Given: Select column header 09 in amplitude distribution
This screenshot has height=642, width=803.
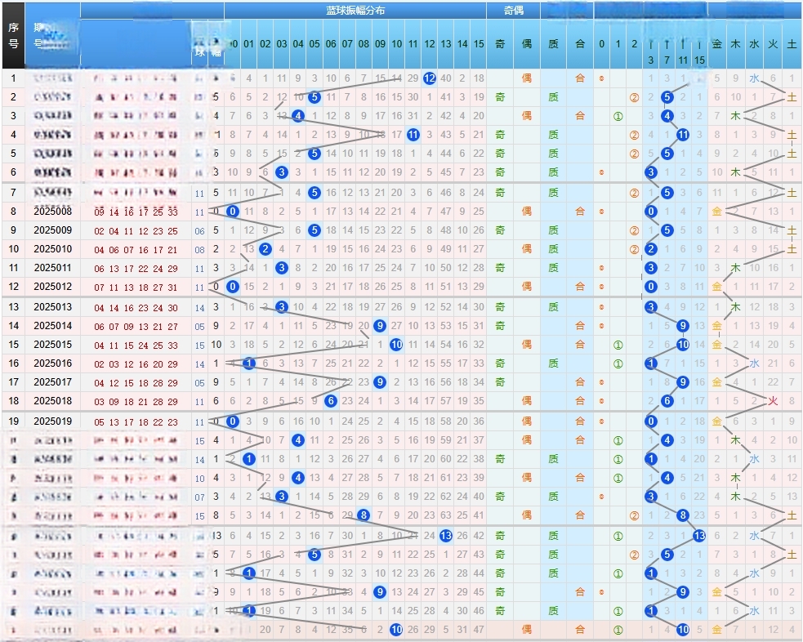Looking at the screenshot, I should (x=380, y=44).
